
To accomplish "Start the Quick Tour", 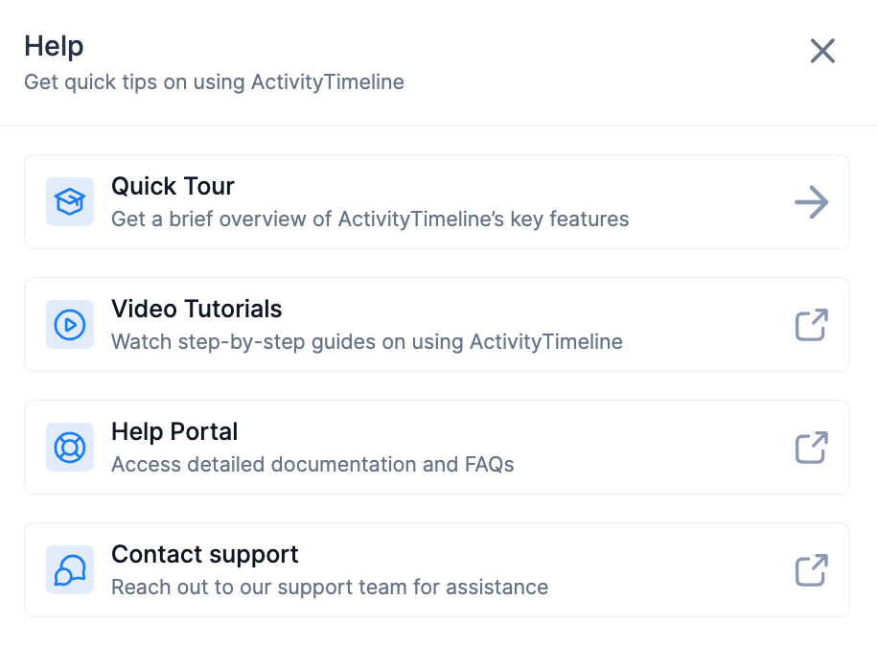I will 811,202.
